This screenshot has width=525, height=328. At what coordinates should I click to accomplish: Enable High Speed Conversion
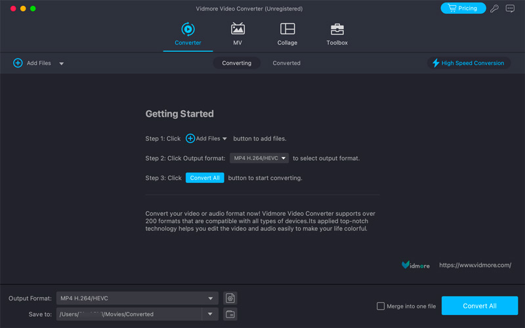pos(469,63)
